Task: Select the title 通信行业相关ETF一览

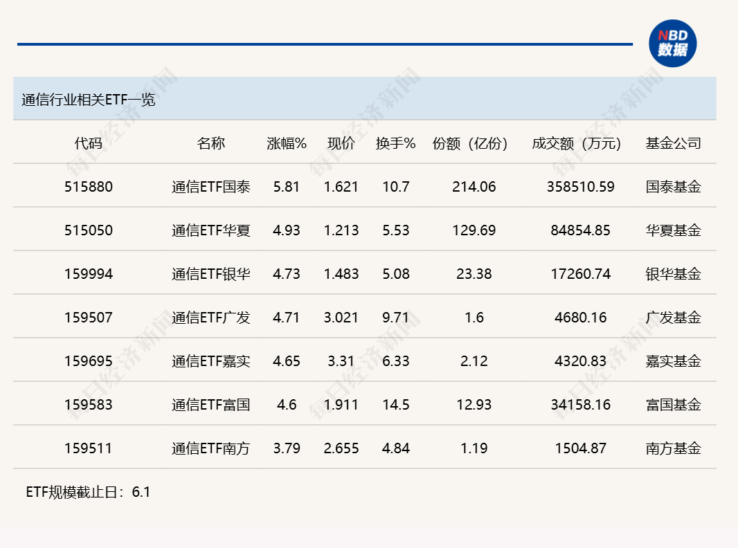Action: coord(89,100)
